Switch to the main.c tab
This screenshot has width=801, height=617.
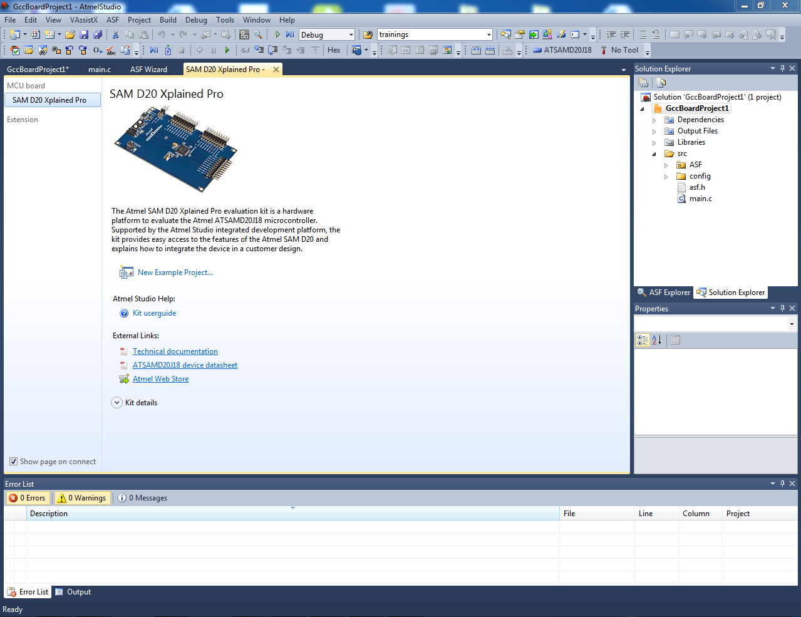(100, 70)
